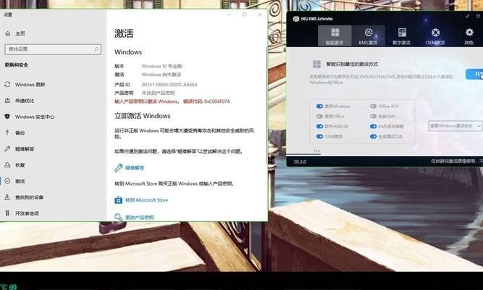Open the 其他 gear tab

(469, 36)
